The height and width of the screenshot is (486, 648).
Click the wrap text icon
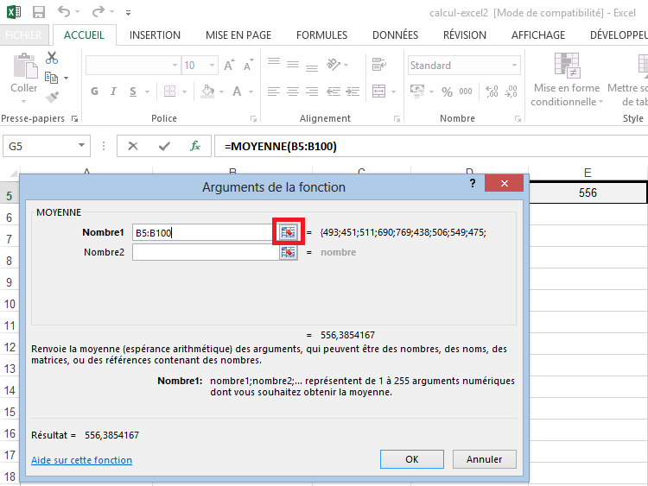click(x=379, y=65)
